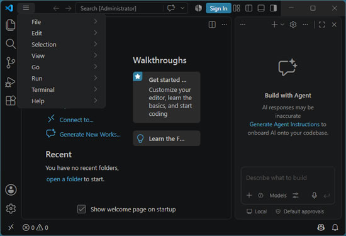Viewport: 346px width, 236px height.
Task: Toggle the primary side bar
Action: point(248,8)
